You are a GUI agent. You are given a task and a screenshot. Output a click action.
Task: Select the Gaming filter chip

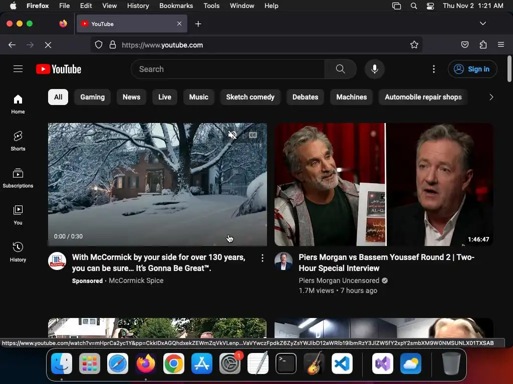[92, 97]
